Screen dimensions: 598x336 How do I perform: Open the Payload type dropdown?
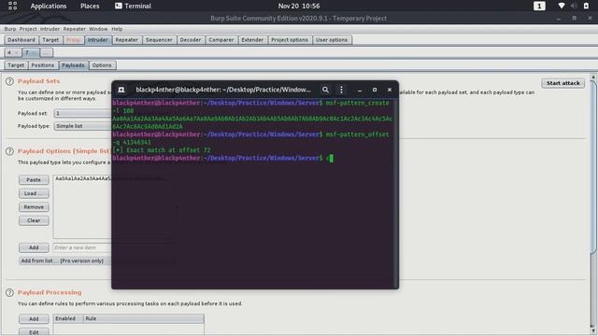83,126
